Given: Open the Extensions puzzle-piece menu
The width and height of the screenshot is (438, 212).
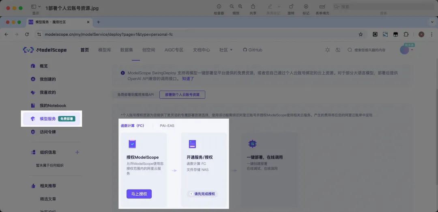Looking at the screenshot, I should coord(406,35).
